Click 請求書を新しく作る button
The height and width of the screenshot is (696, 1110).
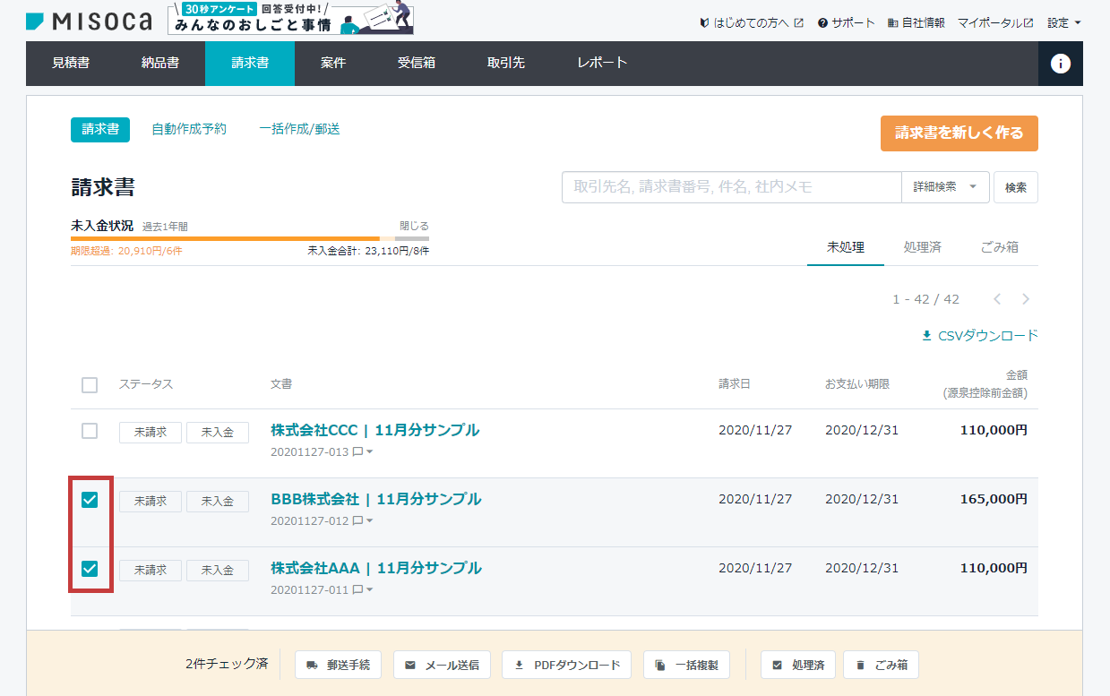click(959, 133)
